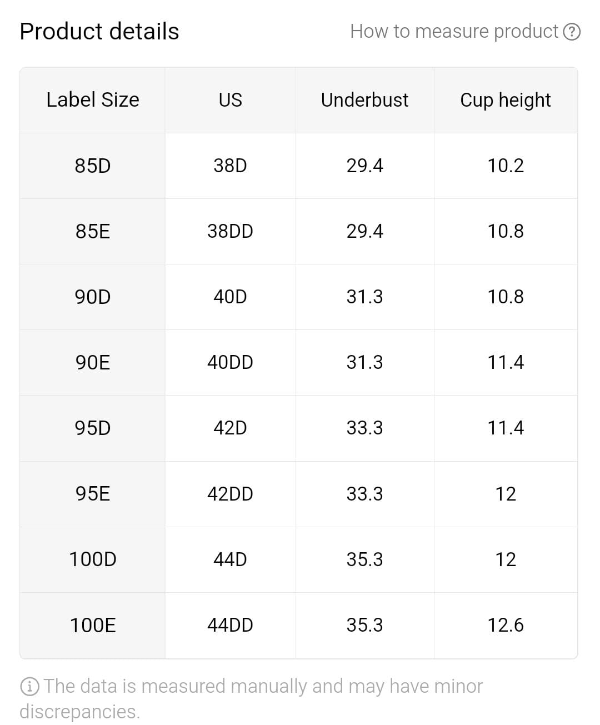Select the 85E label size cell
600x725 pixels.
(x=93, y=231)
